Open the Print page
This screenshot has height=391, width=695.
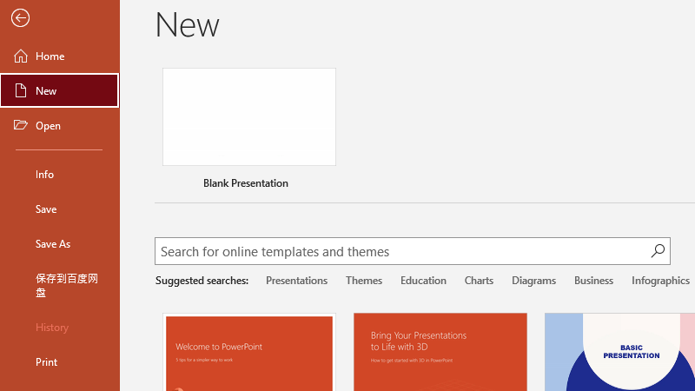point(60,361)
